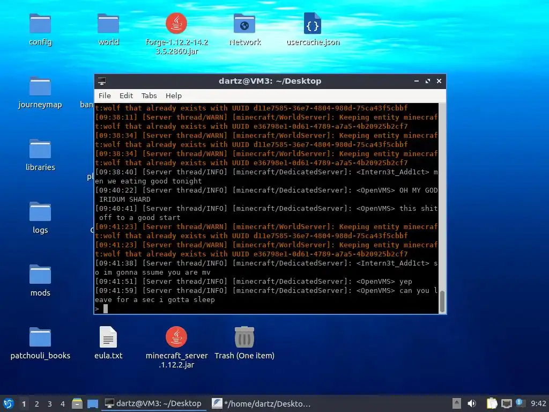Click the terminal title 'dartz@VM3: ~/Desktop'

(x=270, y=81)
